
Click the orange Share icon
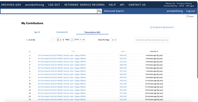[187, 16]
